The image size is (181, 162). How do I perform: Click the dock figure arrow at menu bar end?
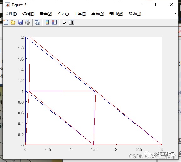(x=176, y=14)
